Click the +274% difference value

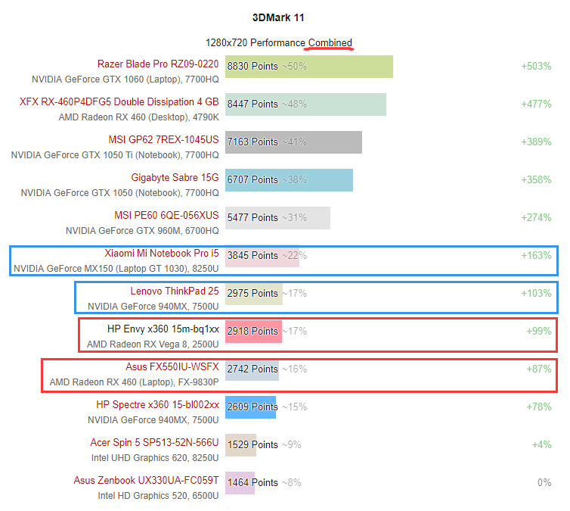[536, 218]
